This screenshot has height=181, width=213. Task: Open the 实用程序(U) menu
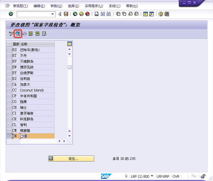[x=94, y=6]
